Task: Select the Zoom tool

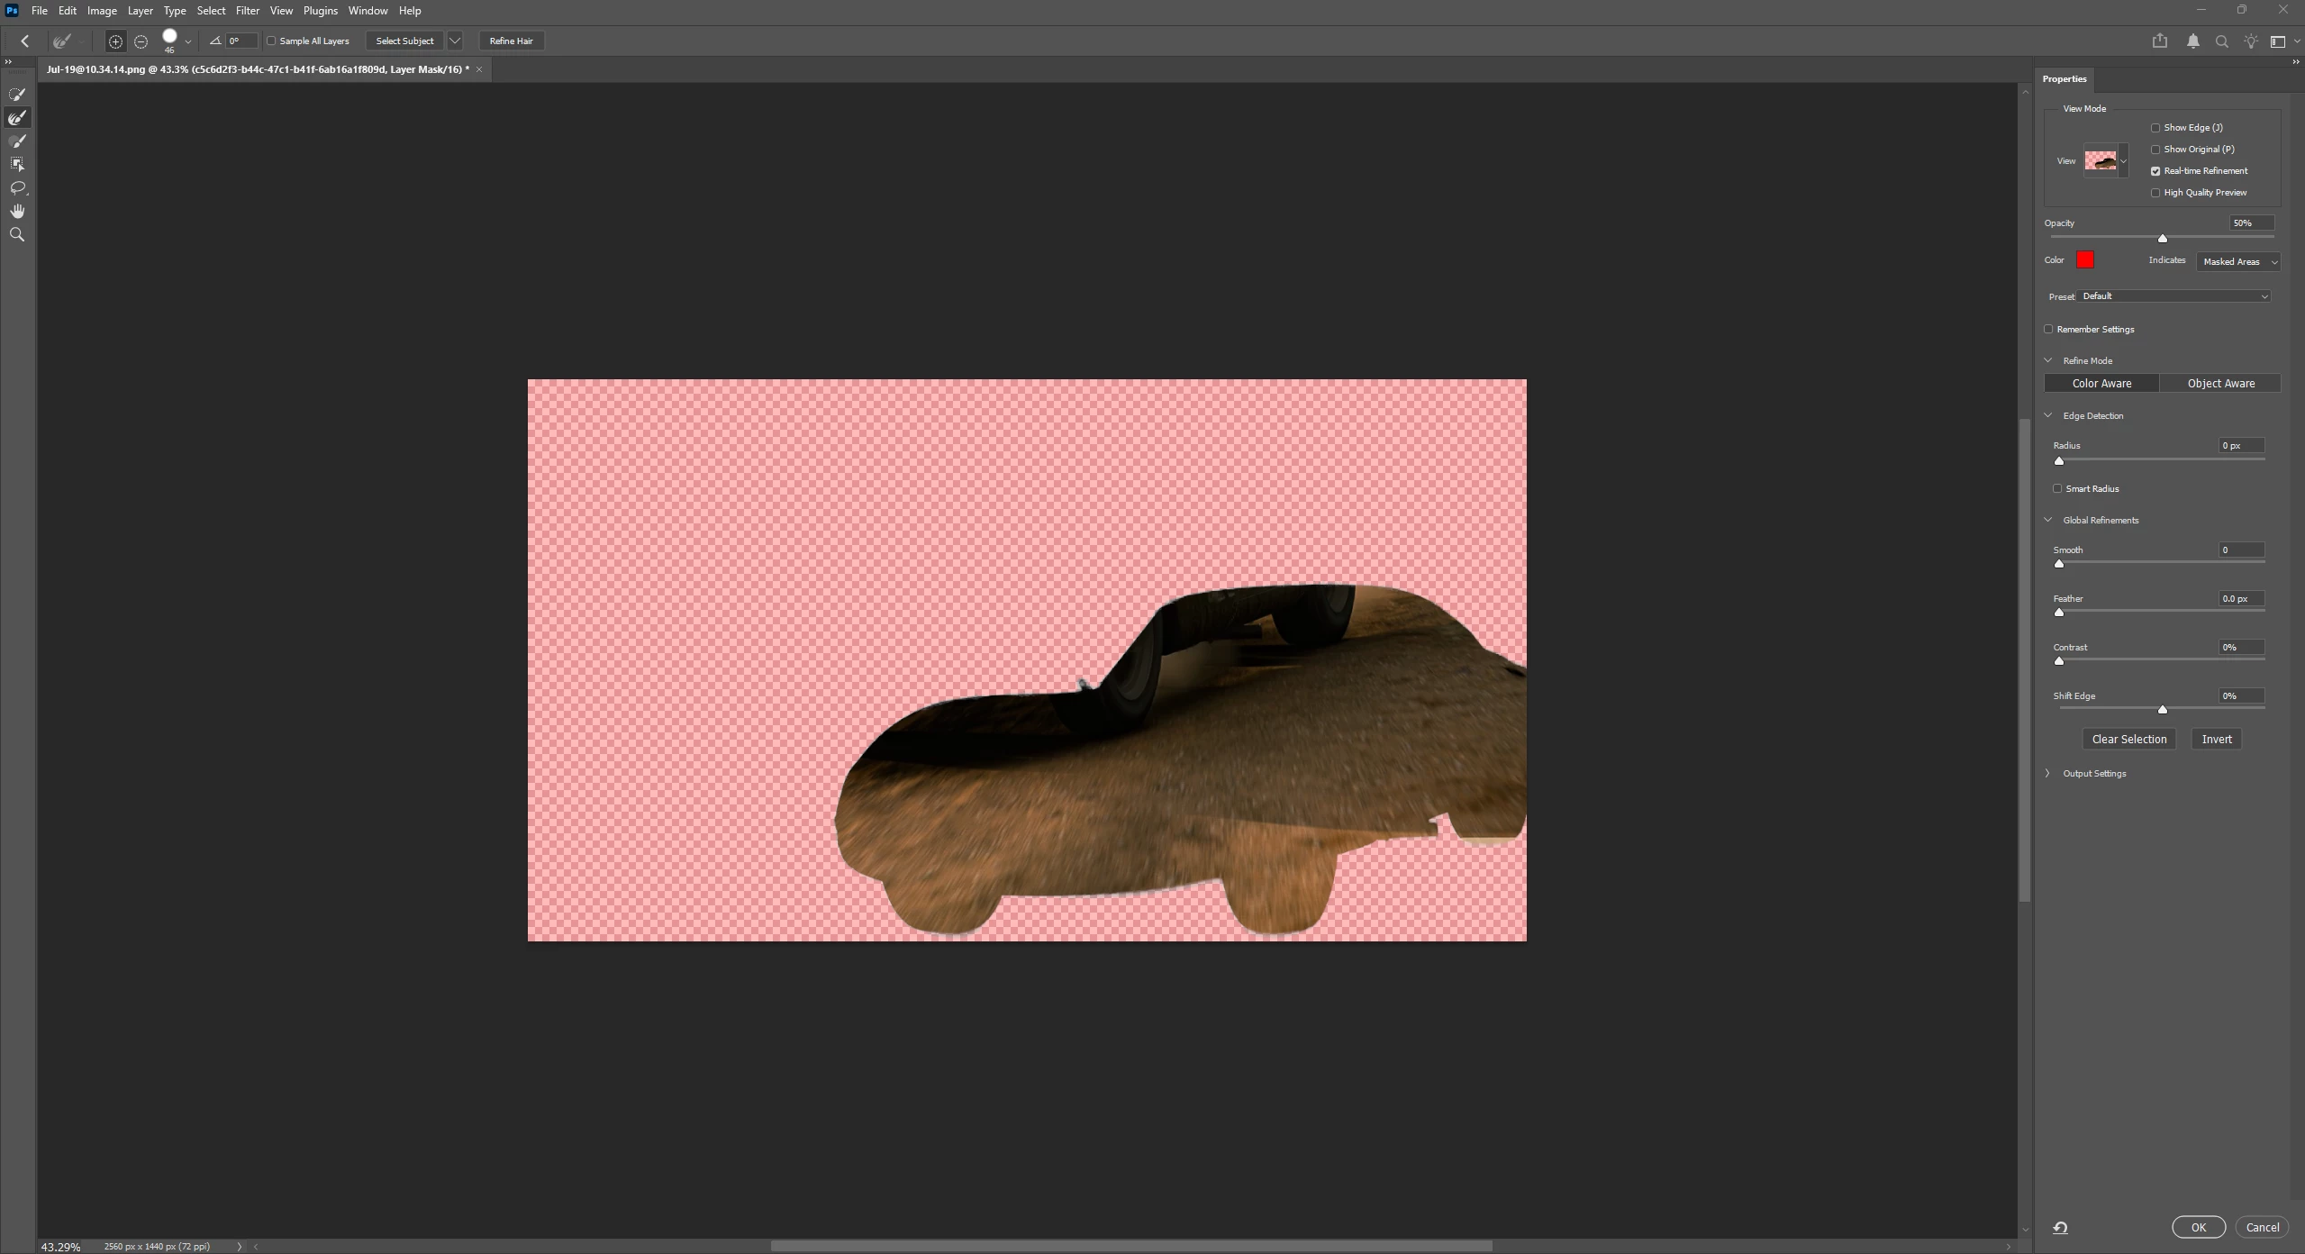Action: tap(17, 234)
